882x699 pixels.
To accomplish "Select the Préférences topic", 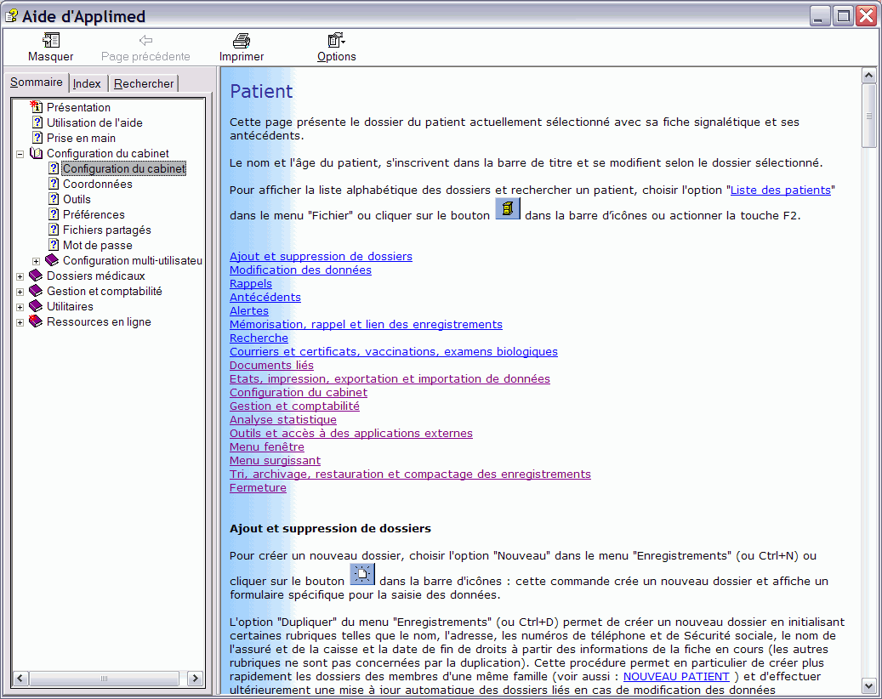I will [x=94, y=214].
